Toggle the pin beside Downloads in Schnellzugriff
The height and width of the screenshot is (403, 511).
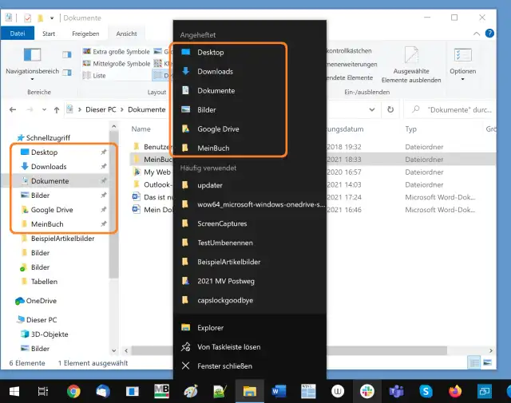tap(103, 167)
